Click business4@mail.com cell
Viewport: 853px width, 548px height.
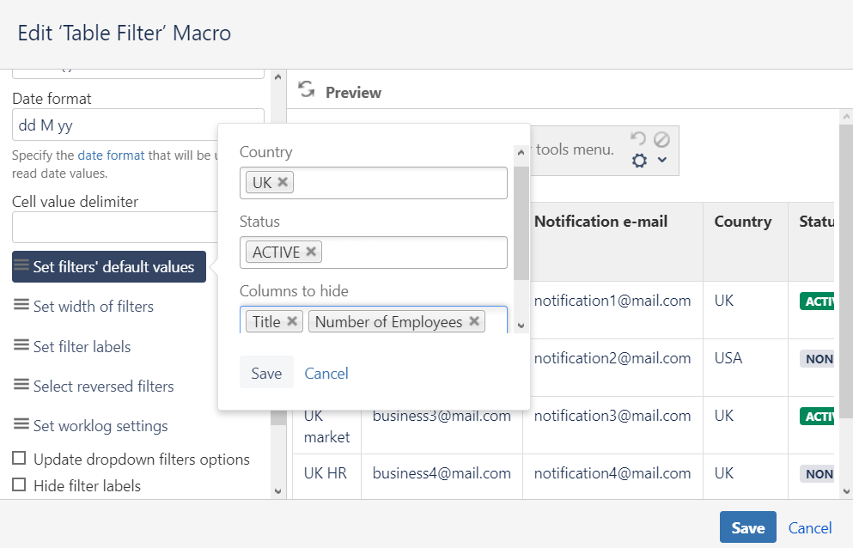[442, 474]
